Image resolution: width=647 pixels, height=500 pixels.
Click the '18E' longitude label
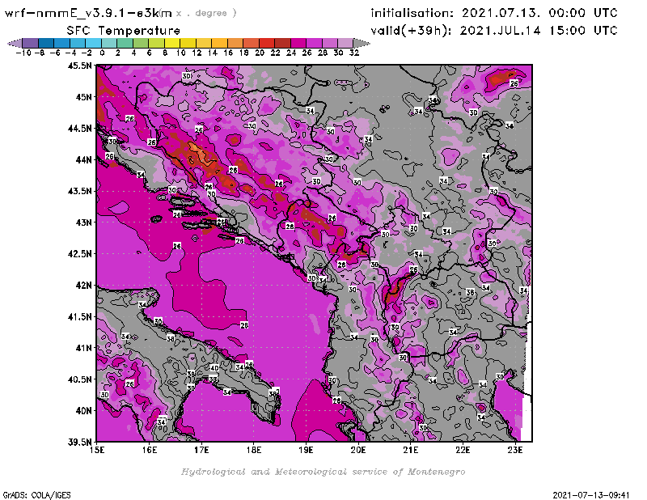tap(254, 450)
